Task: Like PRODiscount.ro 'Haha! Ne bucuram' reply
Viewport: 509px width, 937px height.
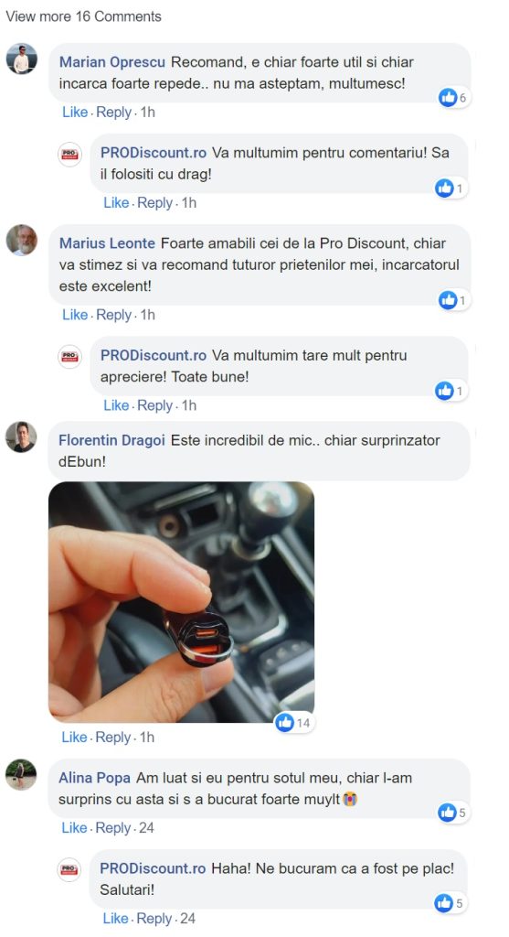Action: point(116,919)
